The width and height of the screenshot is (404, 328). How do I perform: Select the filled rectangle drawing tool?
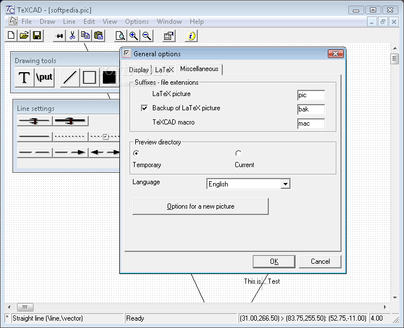tap(109, 77)
